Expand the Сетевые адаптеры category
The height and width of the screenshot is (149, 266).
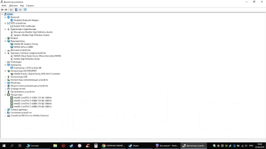pyautogui.click(x=5, y=110)
